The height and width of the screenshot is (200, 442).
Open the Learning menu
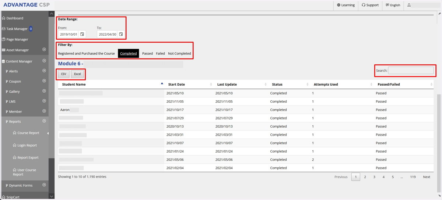coord(346,5)
